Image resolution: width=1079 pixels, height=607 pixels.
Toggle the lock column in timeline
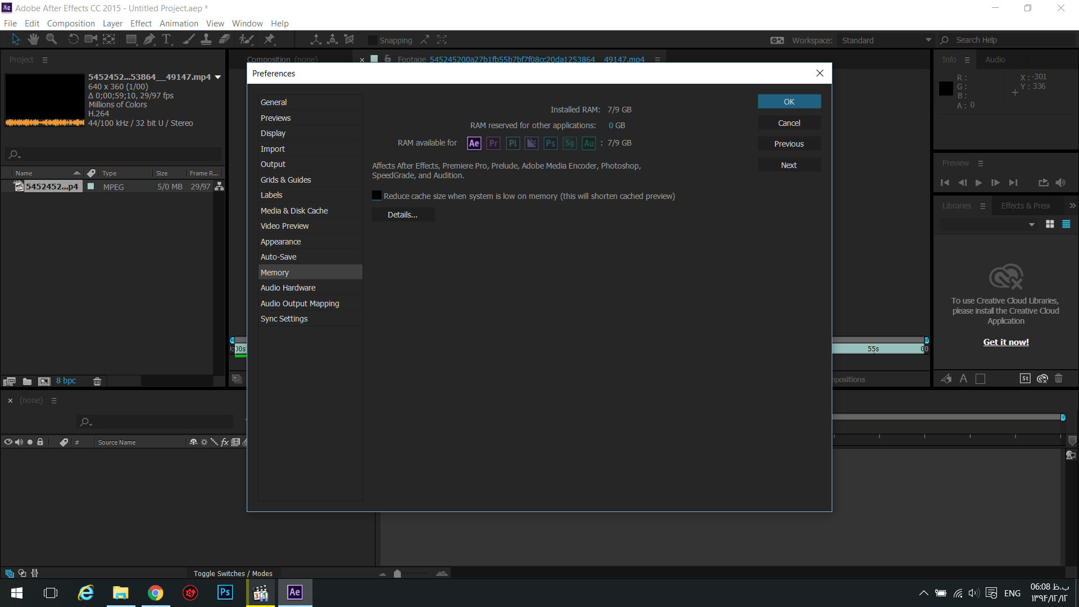(40, 442)
